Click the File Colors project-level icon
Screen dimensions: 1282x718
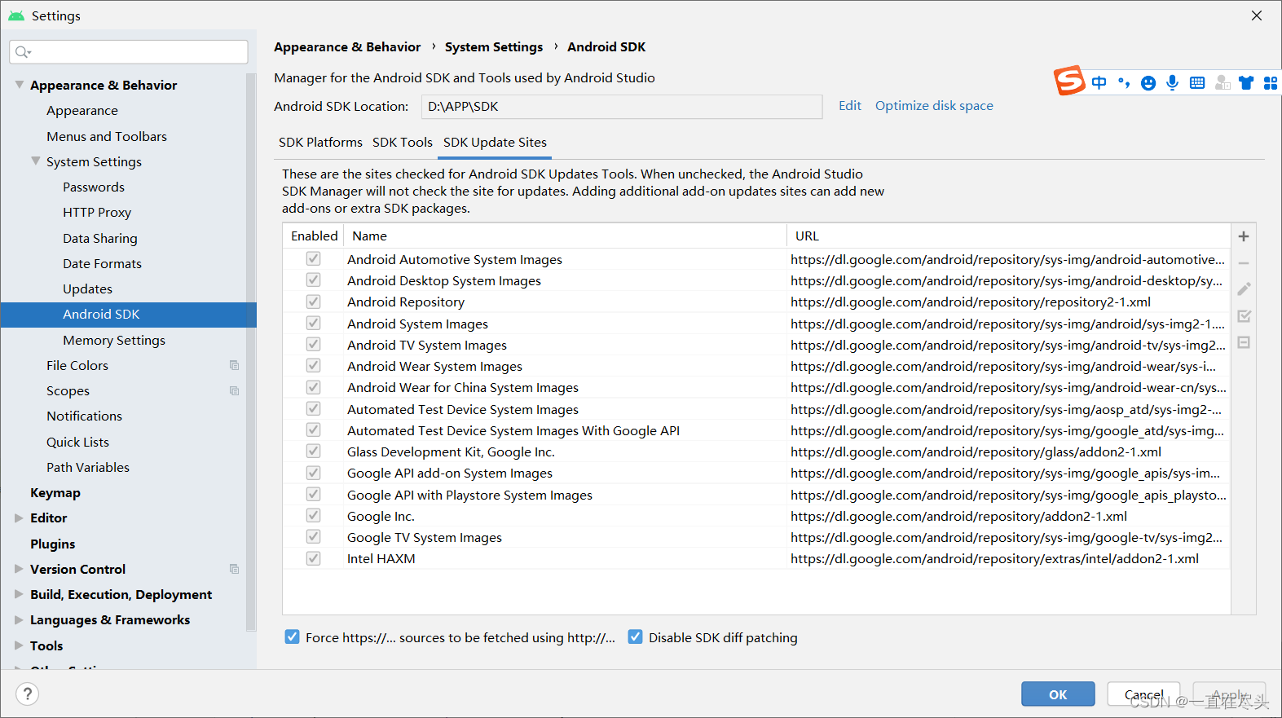coord(235,365)
